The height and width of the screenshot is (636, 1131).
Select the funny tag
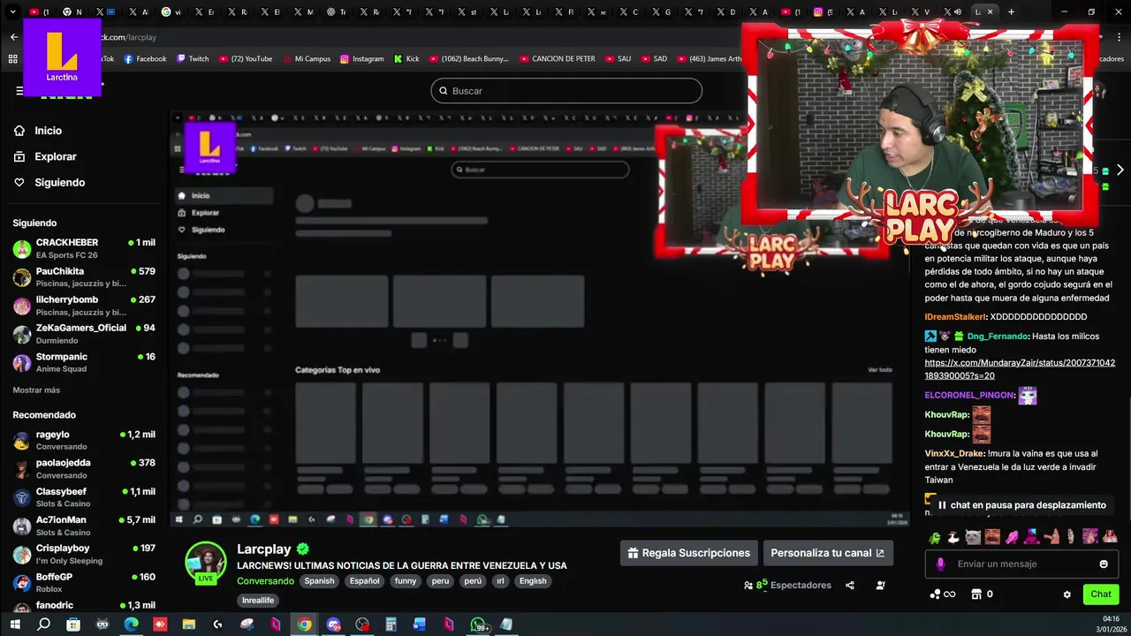[406, 580]
